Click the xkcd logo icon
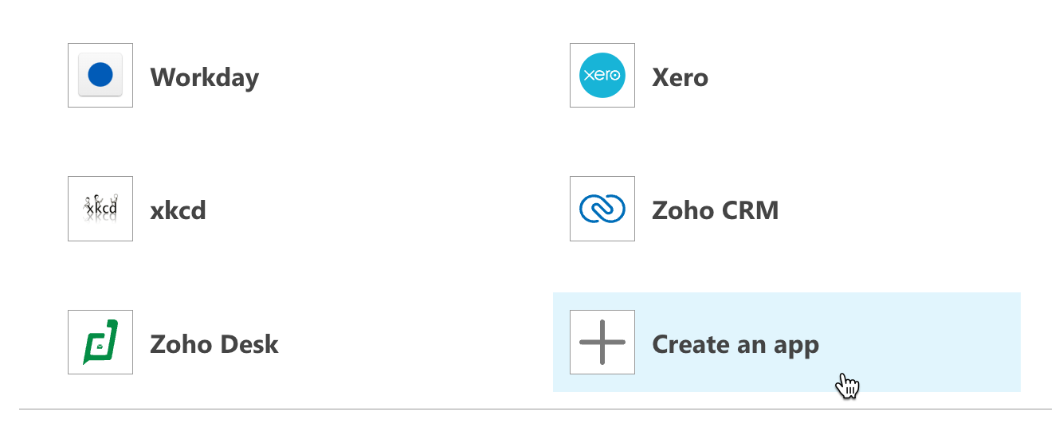The width and height of the screenshot is (1063, 427). click(x=100, y=209)
